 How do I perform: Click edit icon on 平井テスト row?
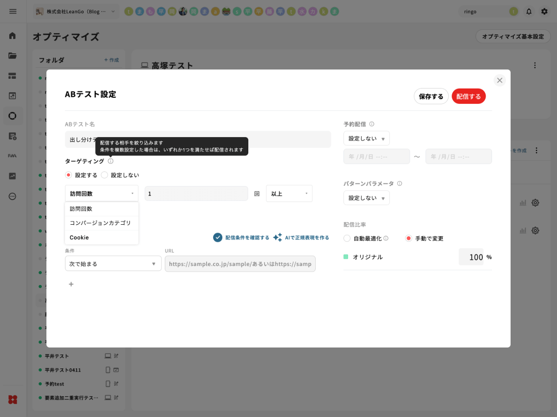coord(117,356)
